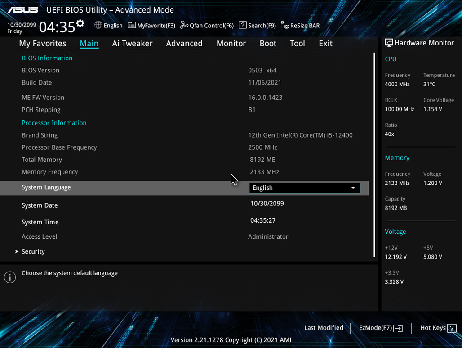Open Qfan Control fan icon
462x348 pixels.
[184, 25]
